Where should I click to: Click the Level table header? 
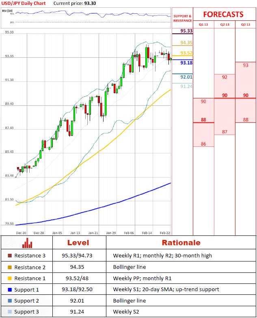click(x=78, y=243)
